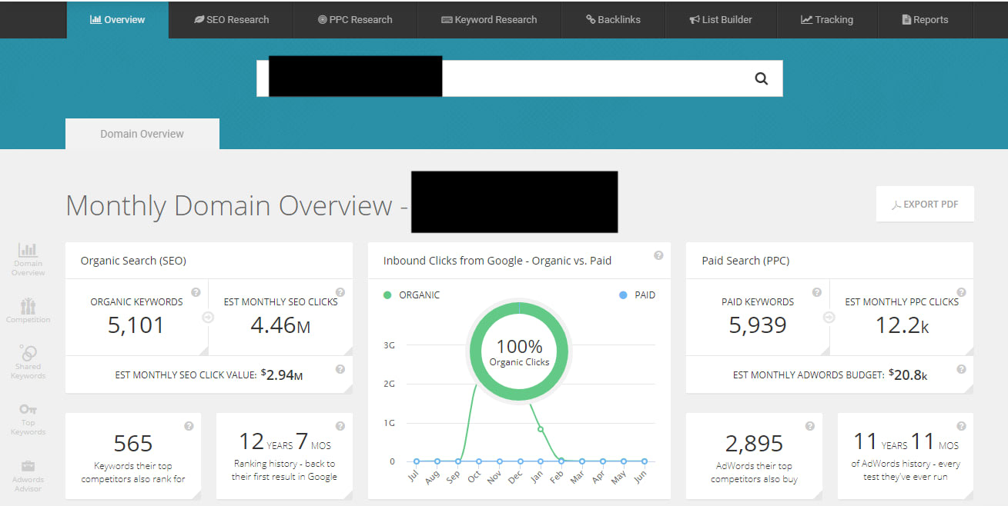The image size is (1008, 506).
Task: Open the Keyword Research menu item
Action: point(489,19)
